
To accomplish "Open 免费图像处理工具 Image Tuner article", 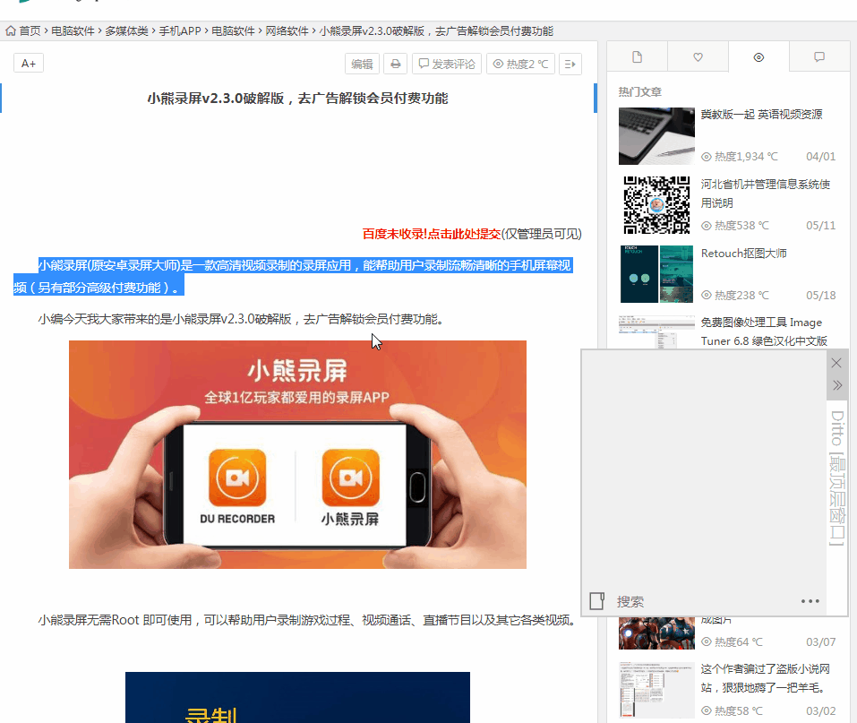I will [764, 331].
